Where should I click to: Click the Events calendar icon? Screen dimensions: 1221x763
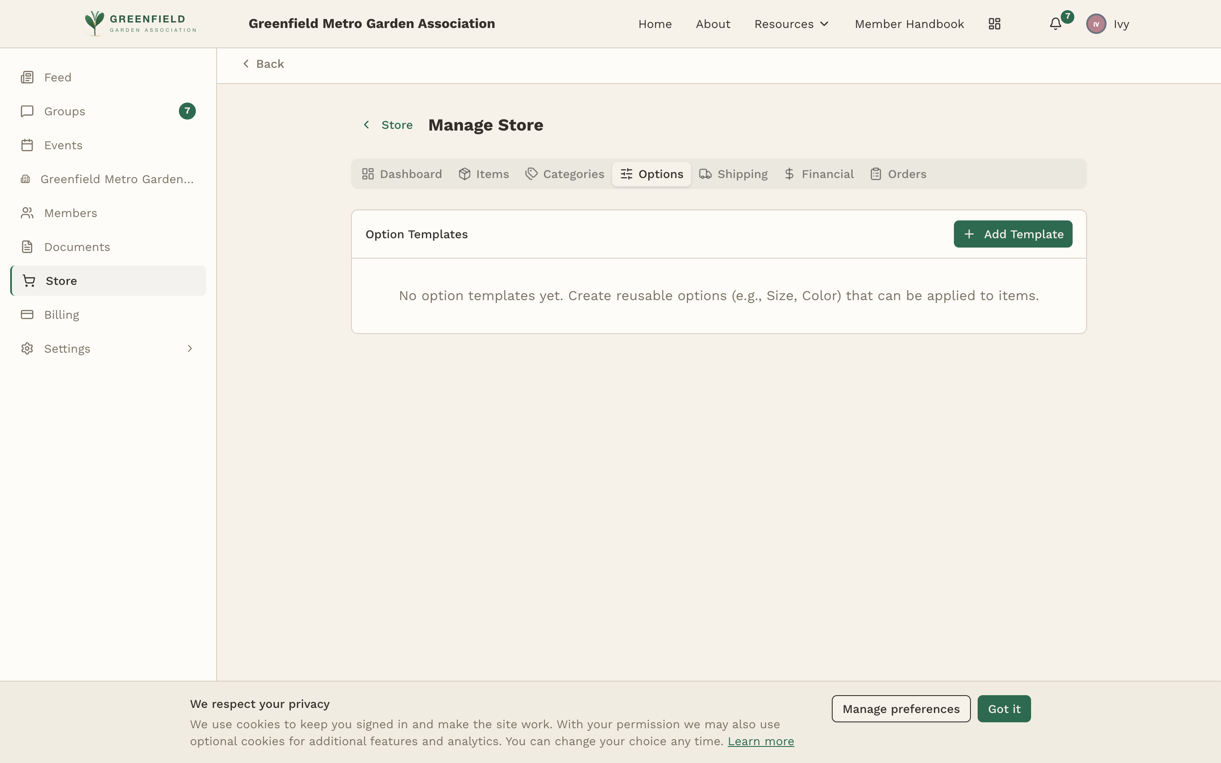pos(27,145)
